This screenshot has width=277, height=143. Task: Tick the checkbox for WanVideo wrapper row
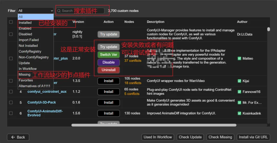[11, 81]
